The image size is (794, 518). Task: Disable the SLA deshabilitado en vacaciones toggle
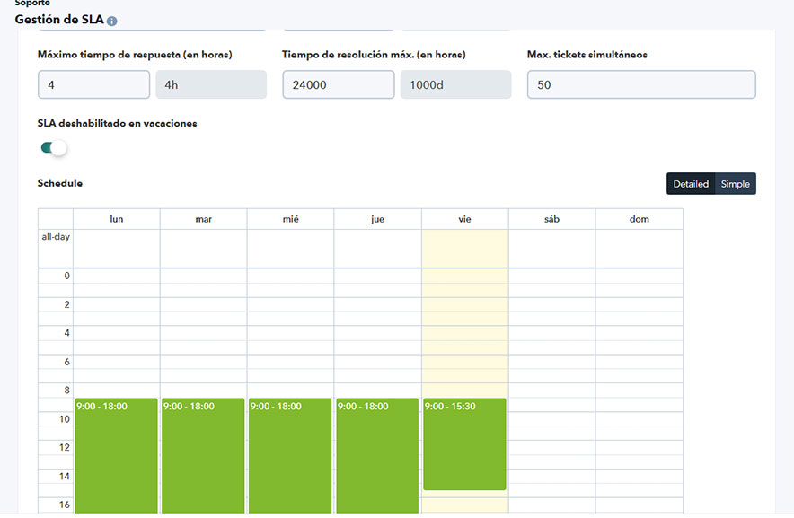(x=52, y=146)
